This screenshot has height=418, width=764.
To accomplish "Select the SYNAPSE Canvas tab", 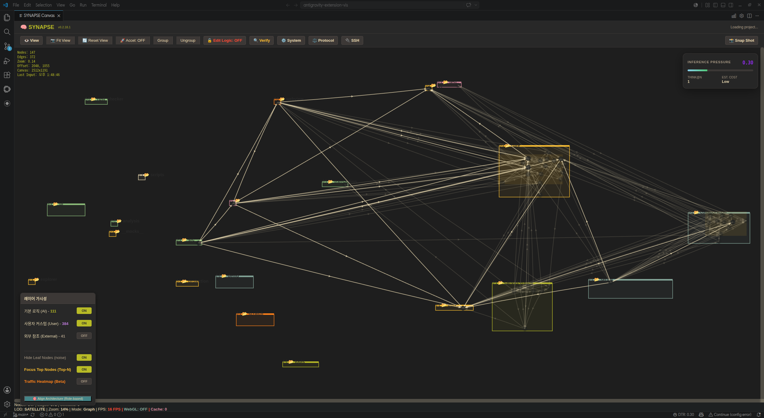I will coord(40,16).
